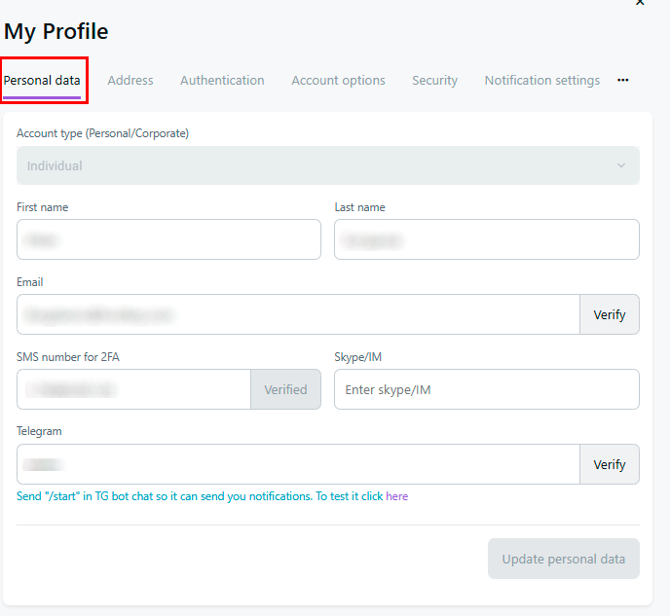Select the SMS number for 2FA field
Image resolution: width=670 pixels, height=616 pixels.
133,389
